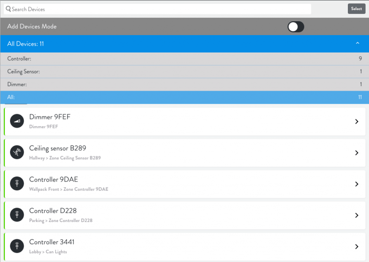
Task: Click the Ceiling sensor B289 icon
Action: click(17, 153)
